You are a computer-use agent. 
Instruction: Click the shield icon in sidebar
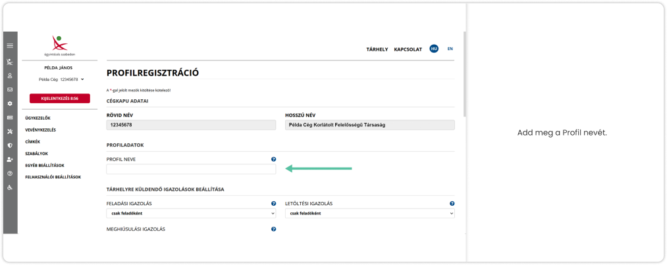[10, 145]
